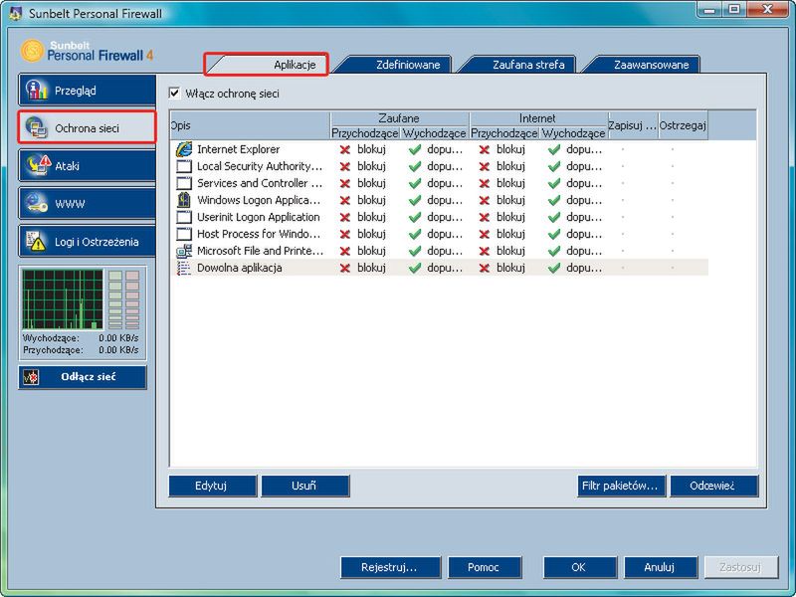
Task: Click the Odłącz sieć button
Action: (x=83, y=377)
